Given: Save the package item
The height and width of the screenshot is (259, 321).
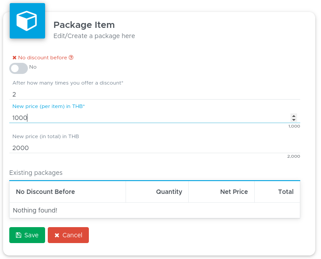Looking at the screenshot, I should click(x=27, y=235).
